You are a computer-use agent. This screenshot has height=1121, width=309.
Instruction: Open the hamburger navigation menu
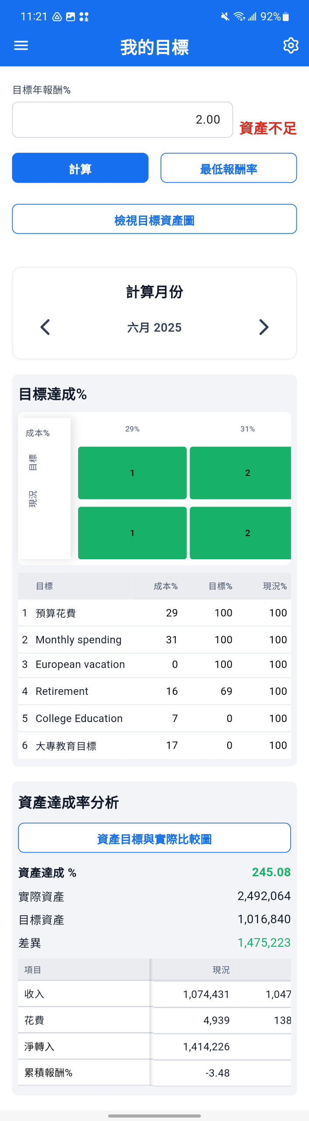pos(21,46)
